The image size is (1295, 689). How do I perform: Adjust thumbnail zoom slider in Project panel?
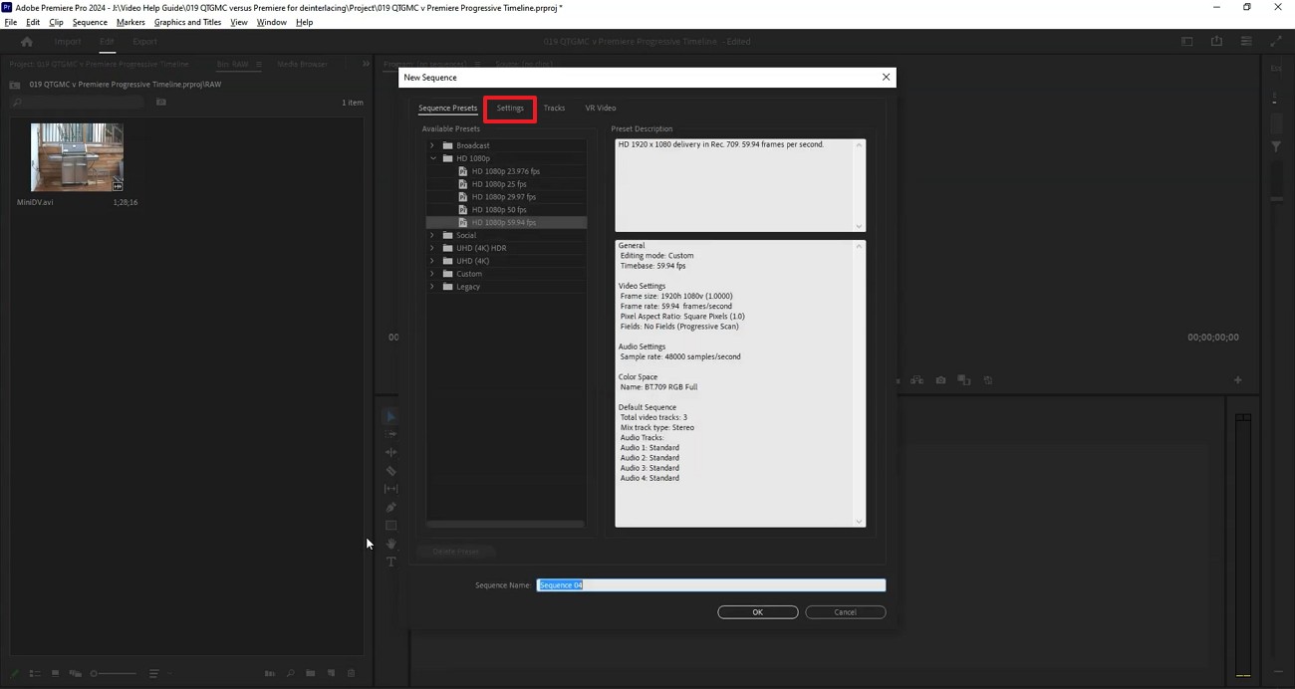[x=113, y=674]
